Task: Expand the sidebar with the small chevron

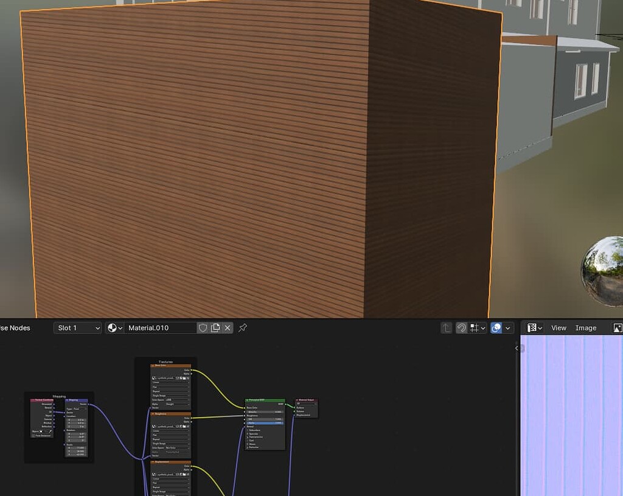Action: point(517,348)
